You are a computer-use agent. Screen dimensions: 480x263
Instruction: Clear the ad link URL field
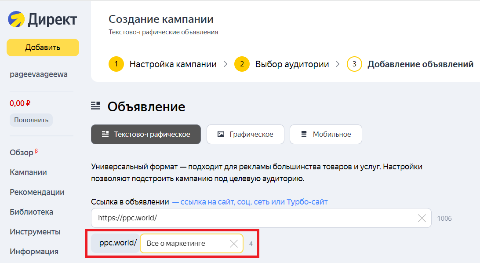pyautogui.click(x=422, y=218)
